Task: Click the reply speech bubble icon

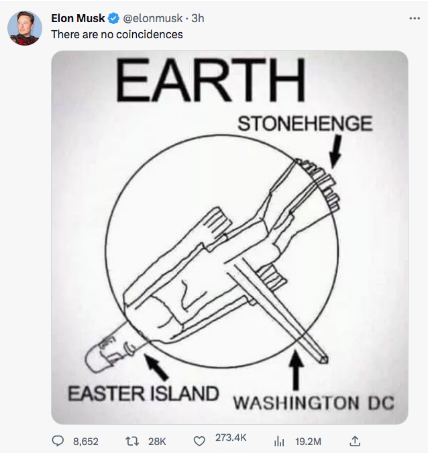Action: (58, 441)
